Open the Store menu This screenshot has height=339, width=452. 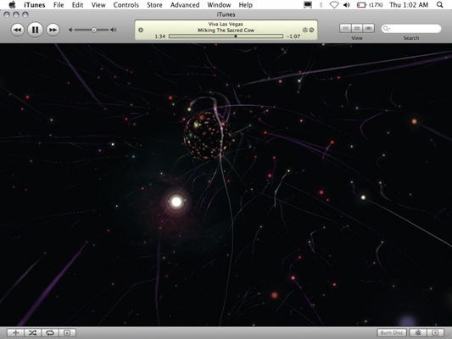click(x=154, y=5)
